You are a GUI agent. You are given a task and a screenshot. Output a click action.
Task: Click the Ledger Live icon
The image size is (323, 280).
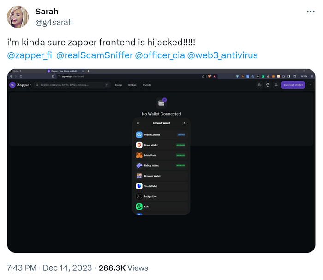coord(139,196)
